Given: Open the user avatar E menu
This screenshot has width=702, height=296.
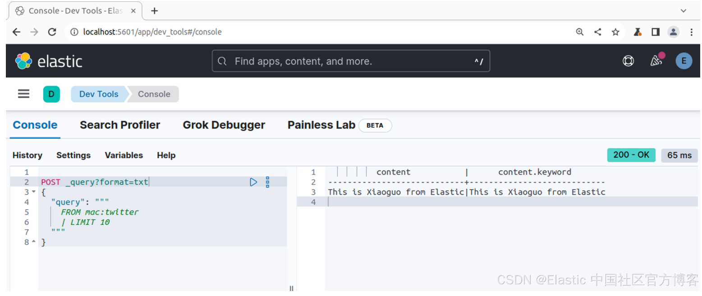Looking at the screenshot, I should pyautogui.click(x=684, y=61).
